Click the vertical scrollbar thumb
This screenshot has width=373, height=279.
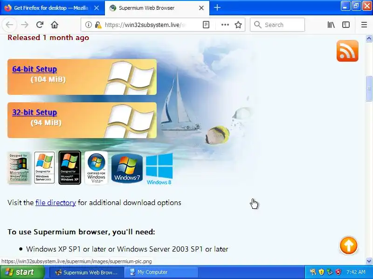369,88
